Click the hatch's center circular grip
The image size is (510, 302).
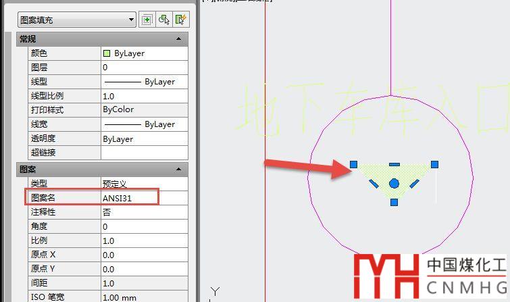(394, 183)
